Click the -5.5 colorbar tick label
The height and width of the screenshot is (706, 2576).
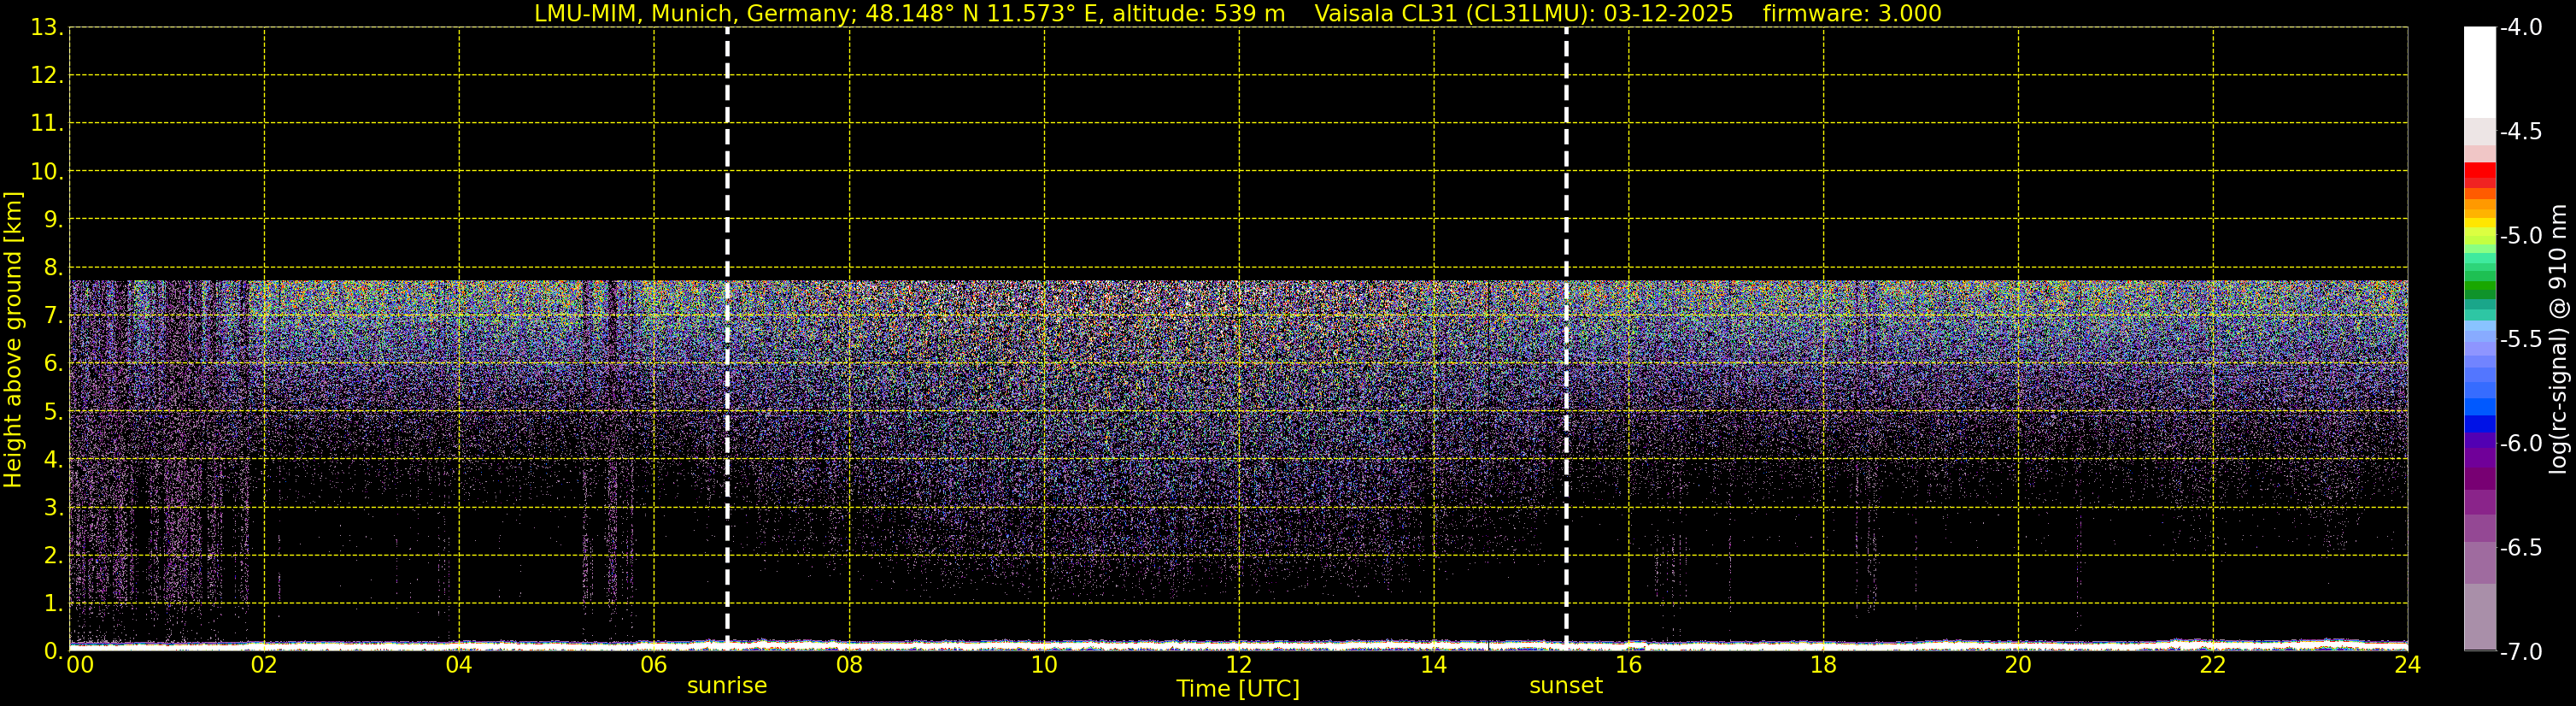pos(2520,340)
